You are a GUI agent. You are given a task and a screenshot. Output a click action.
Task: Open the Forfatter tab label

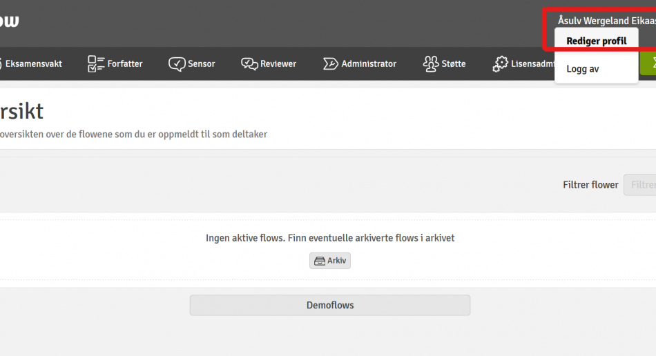tap(125, 64)
